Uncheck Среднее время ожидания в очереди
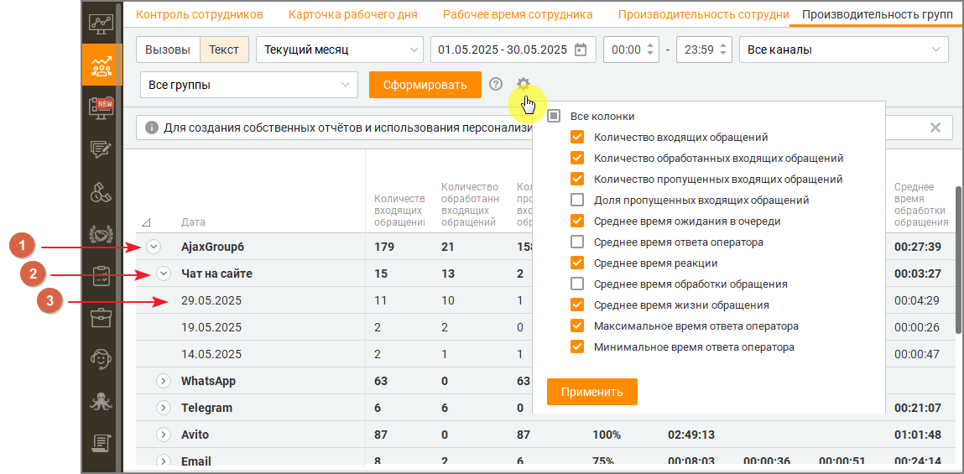The height and width of the screenshot is (474, 964). coord(576,221)
